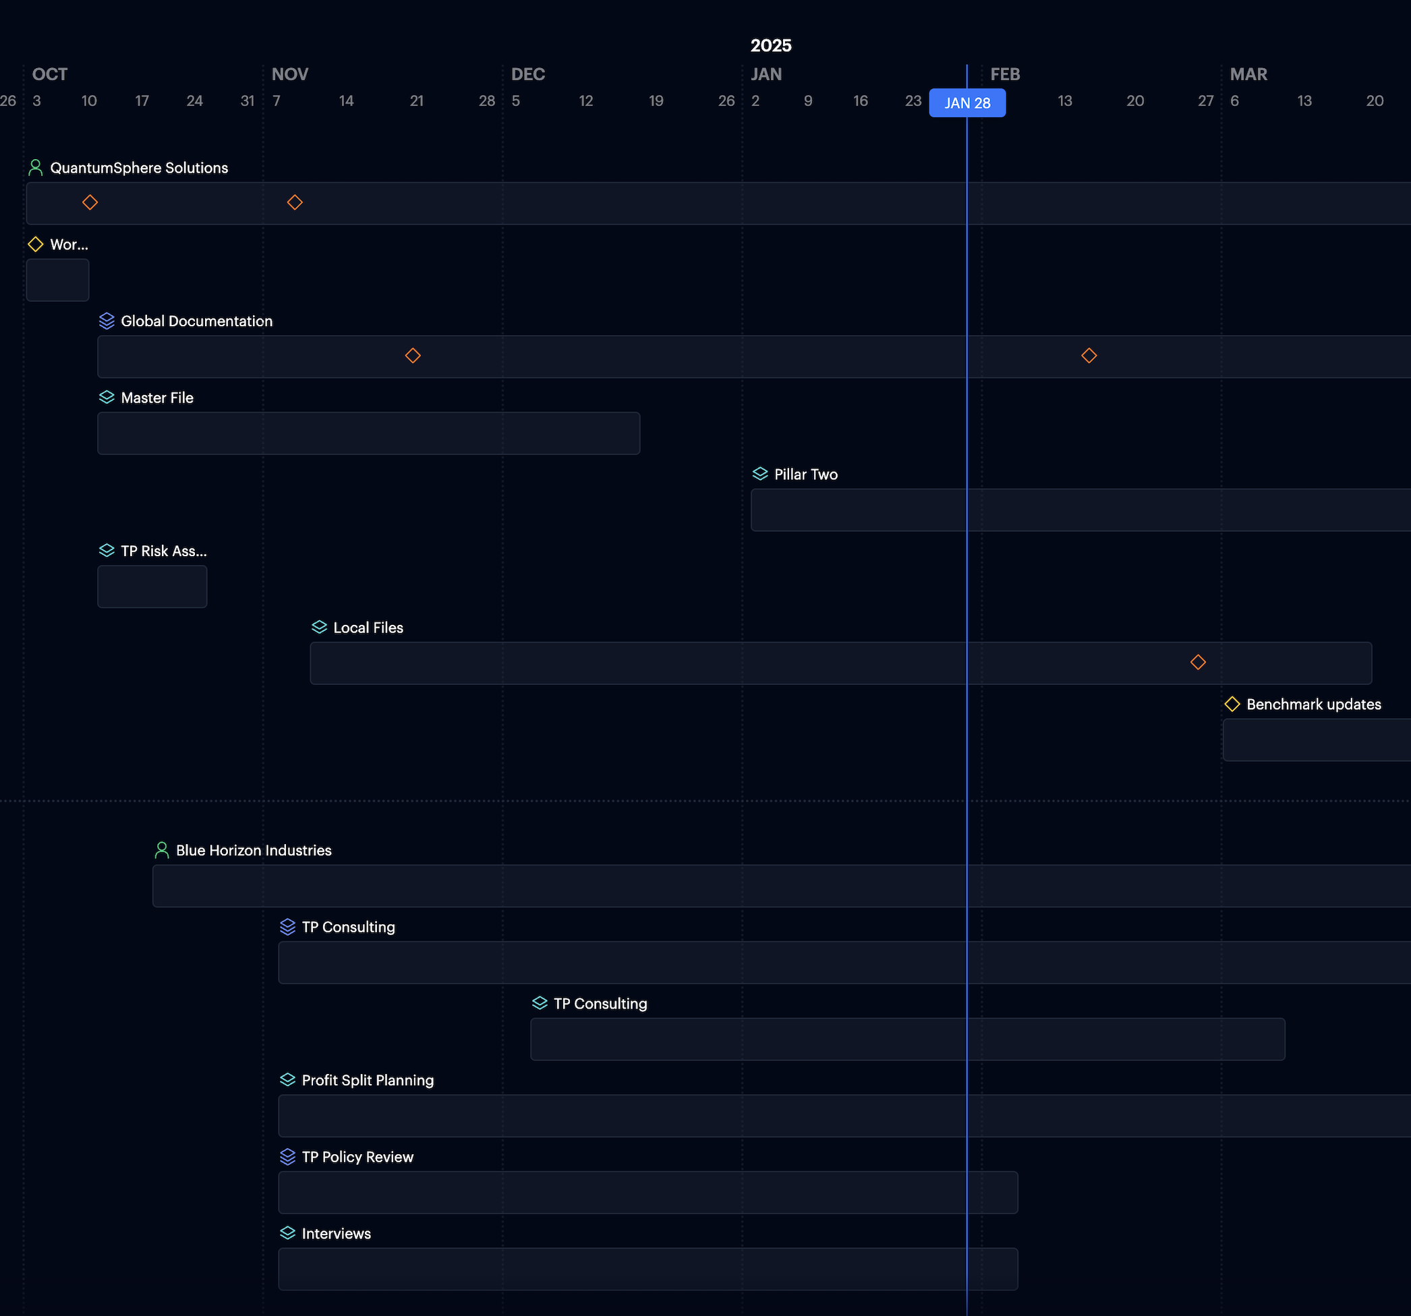
Task: Click the Local Files layers icon
Action: coord(320,627)
